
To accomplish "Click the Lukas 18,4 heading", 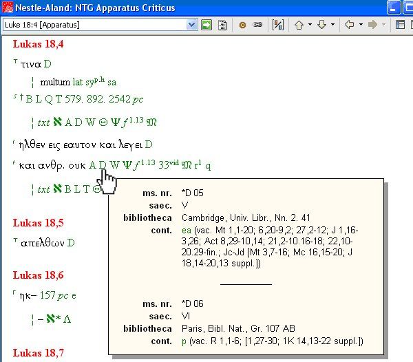I will click(x=38, y=44).
